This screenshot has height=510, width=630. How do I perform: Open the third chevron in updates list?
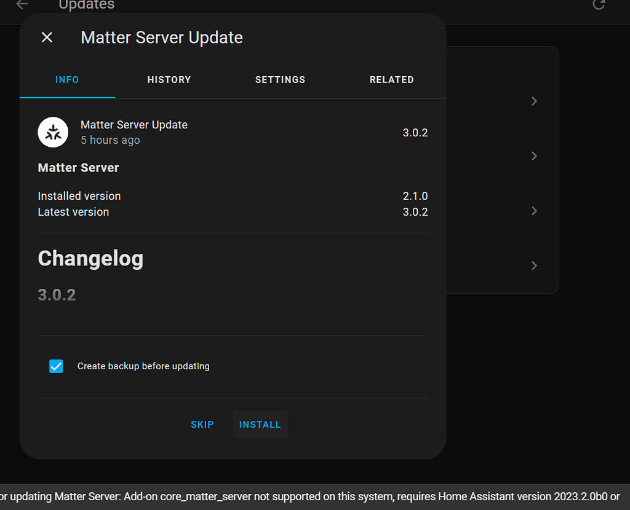tap(533, 211)
